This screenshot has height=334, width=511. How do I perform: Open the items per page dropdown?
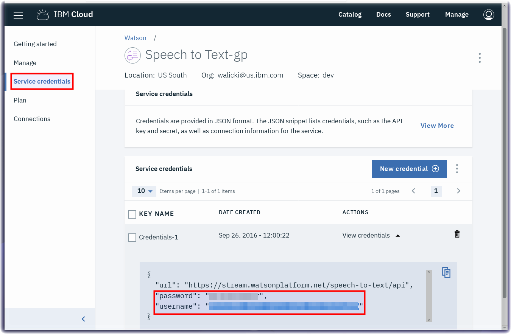tap(144, 191)
